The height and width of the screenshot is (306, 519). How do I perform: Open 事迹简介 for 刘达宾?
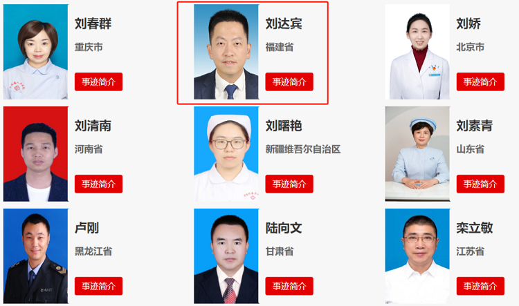coord(289,82)
